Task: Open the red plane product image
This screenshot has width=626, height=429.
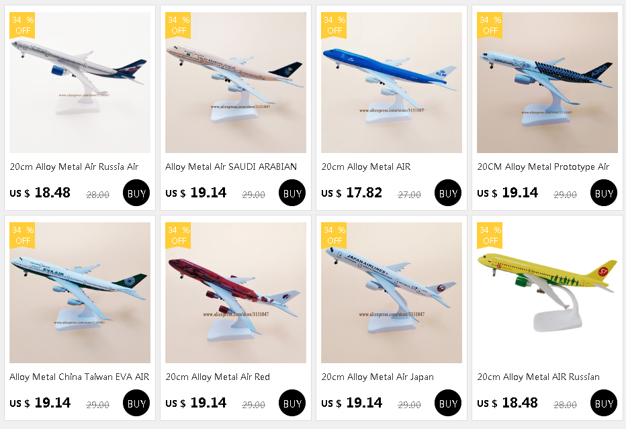Action: tap(236, 293)
